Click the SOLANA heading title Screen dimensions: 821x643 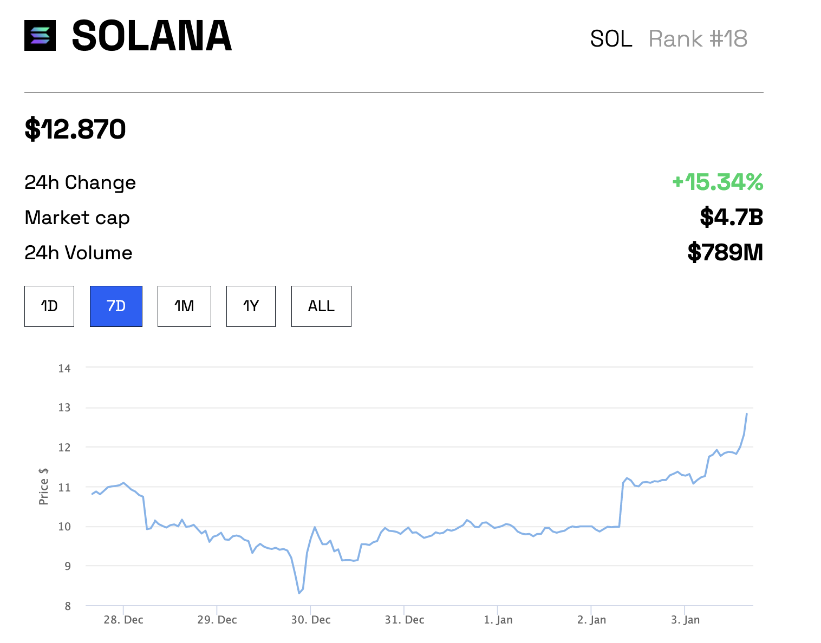point(152,36)
